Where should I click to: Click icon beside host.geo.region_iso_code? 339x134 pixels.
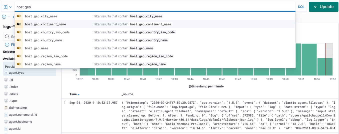pyautogui.click(x=19, y=56)
